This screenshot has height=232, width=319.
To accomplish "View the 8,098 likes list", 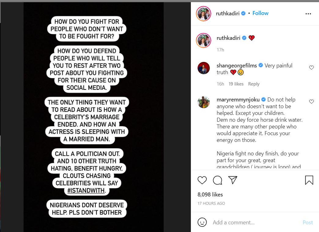I will pyautogui.click(x=210, y=195).
